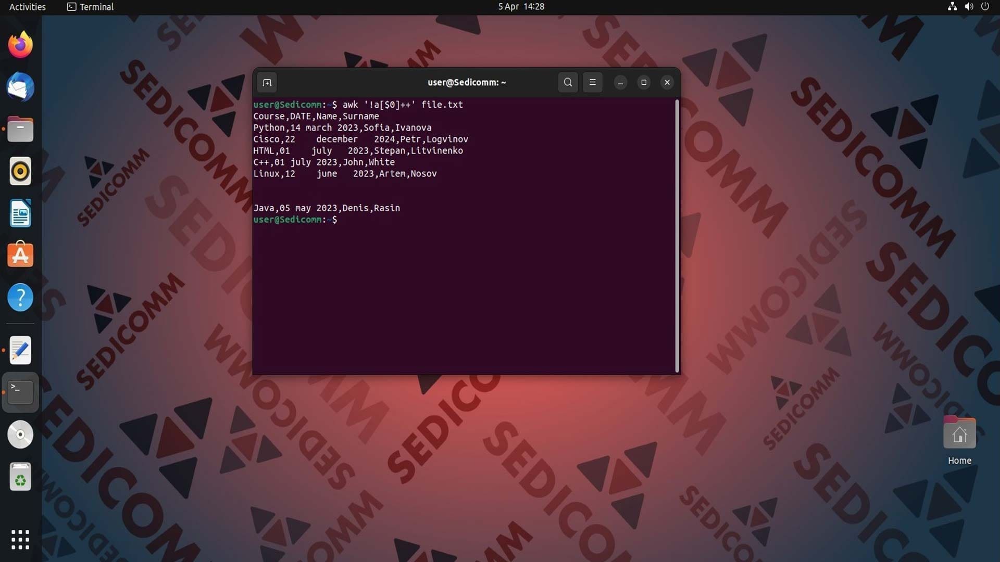Click the network status icon in top bar
1000x562 pixels.
click(x=952, y=7)
